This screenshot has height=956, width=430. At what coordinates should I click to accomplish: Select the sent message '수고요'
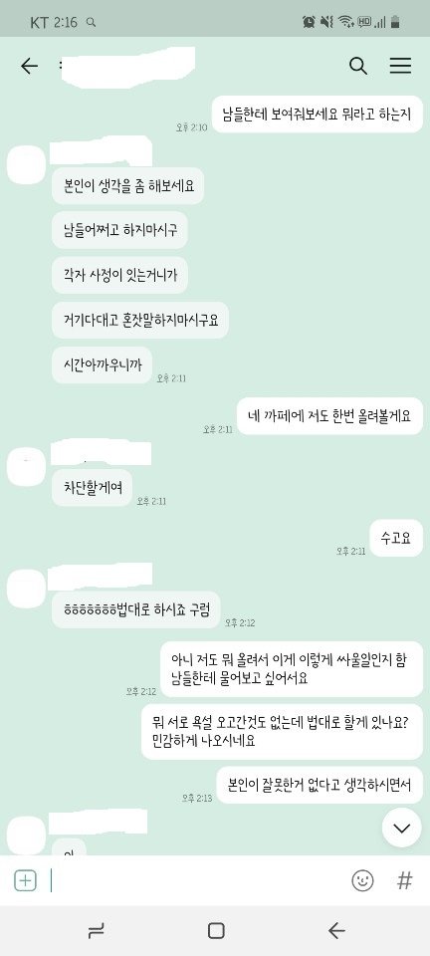[x=396, y=538]
